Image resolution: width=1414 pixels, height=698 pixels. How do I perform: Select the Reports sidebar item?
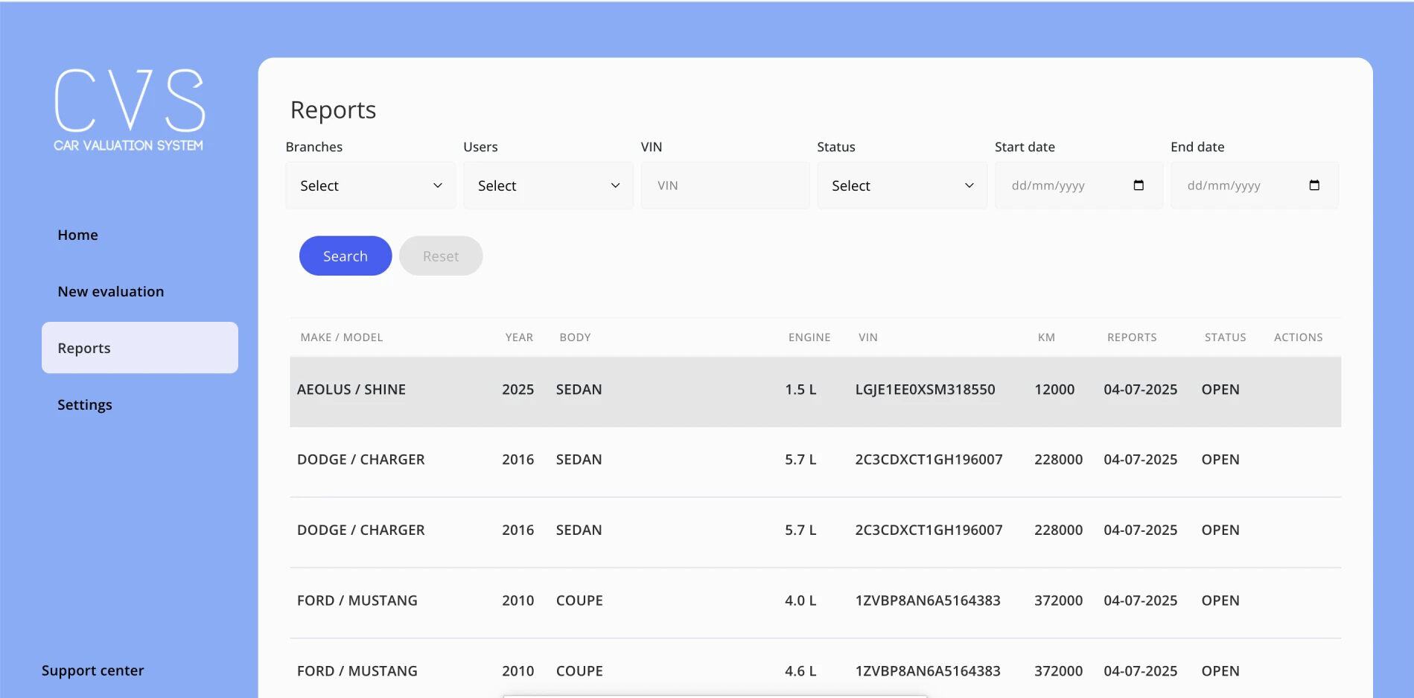click(x=139, y=348)
